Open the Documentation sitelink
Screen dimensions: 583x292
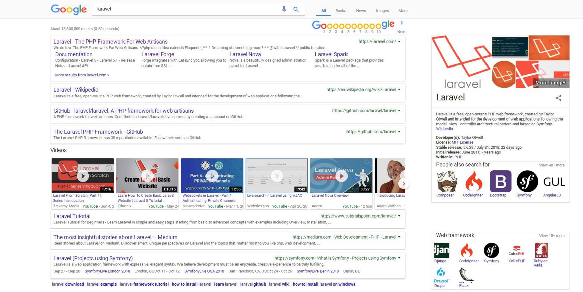[74, 54]
